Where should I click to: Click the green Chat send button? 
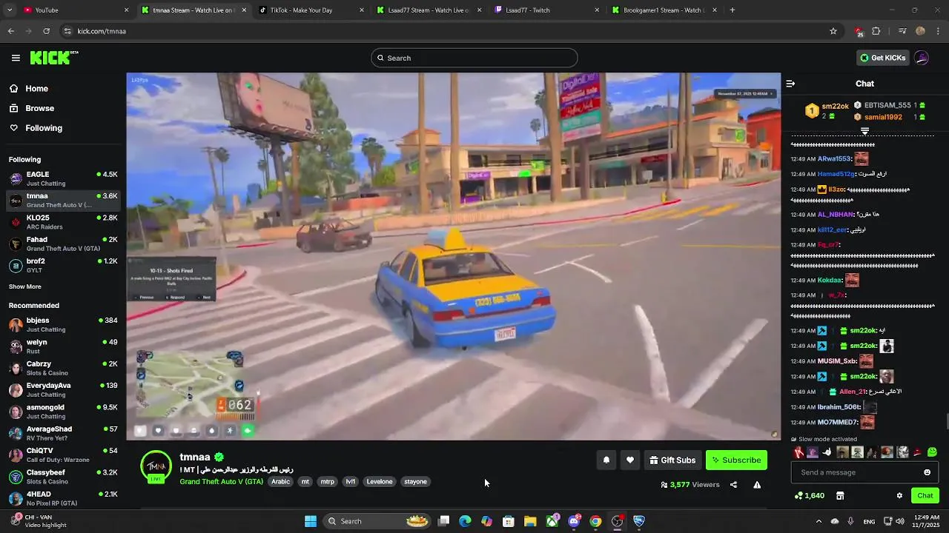925,495
